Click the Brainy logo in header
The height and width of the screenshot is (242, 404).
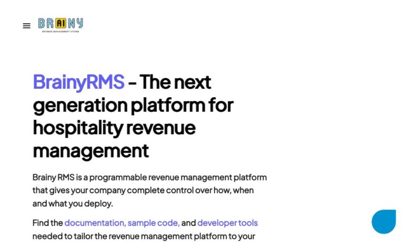[x=60, y=25]
